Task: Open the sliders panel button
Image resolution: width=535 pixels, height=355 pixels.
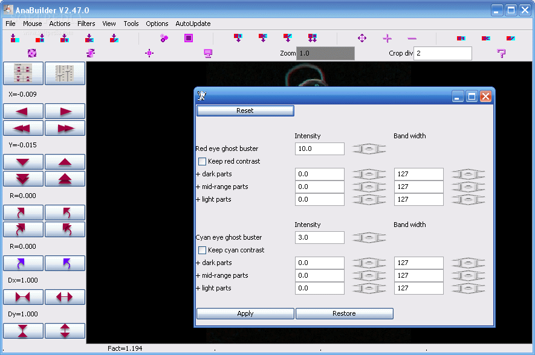Action: click(65, 73)
